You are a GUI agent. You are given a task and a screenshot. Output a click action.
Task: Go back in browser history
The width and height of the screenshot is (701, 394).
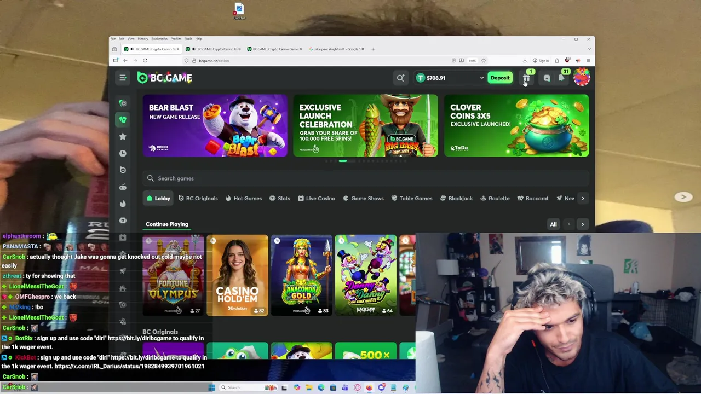125,60
